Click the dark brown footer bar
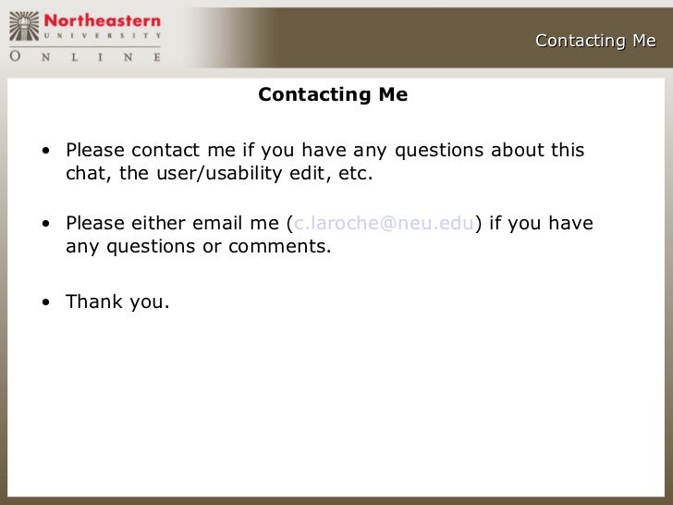Viewport: 673px width, 505px height. tap(336, 500)
